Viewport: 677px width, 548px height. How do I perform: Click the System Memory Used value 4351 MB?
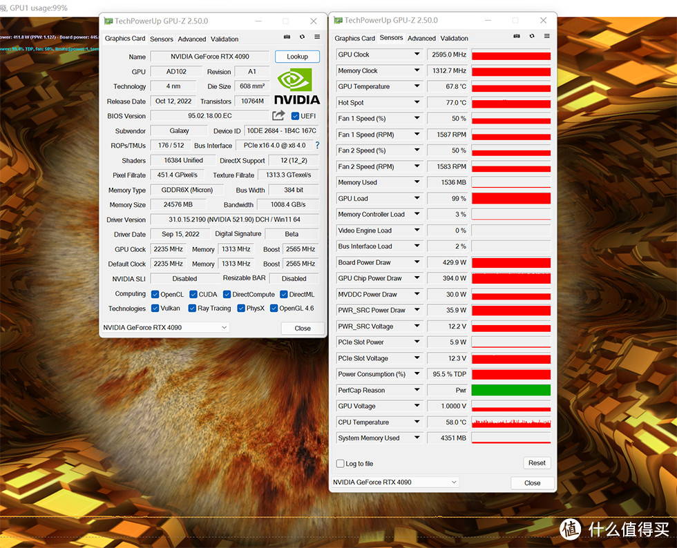[448, 438]
